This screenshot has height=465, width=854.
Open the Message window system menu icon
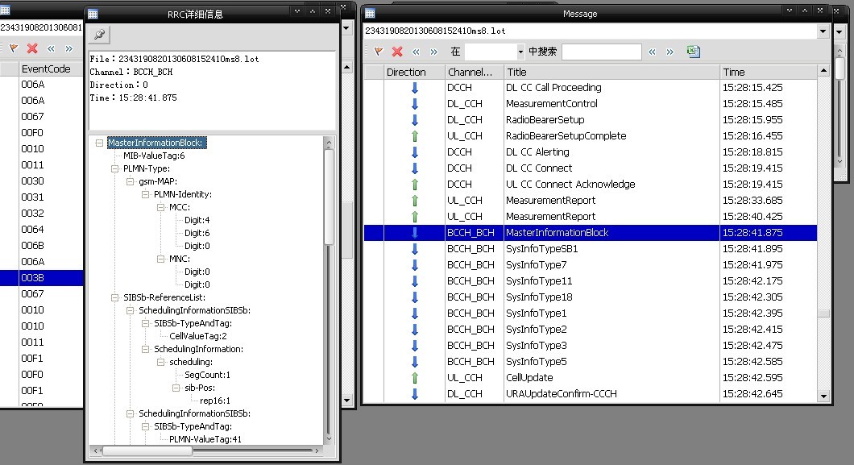tap(371, 14)
